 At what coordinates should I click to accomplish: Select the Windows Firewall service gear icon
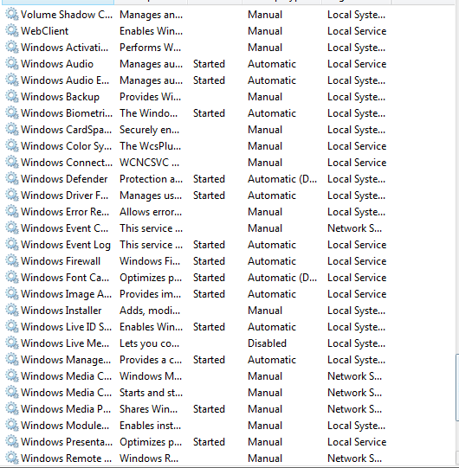pos(12,260)
